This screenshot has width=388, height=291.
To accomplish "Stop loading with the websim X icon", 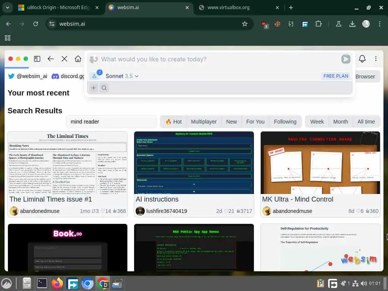I will 64,59.
